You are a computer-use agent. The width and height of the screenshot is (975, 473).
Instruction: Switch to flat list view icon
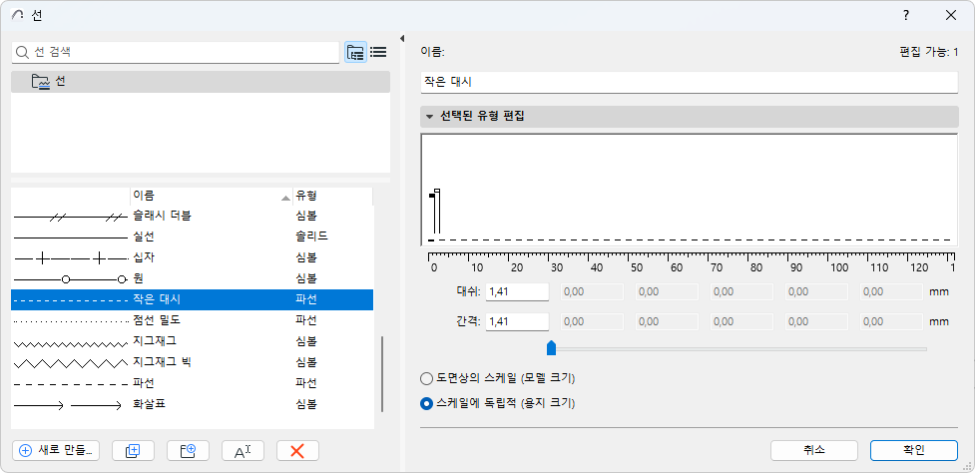[x=378, y=52]
